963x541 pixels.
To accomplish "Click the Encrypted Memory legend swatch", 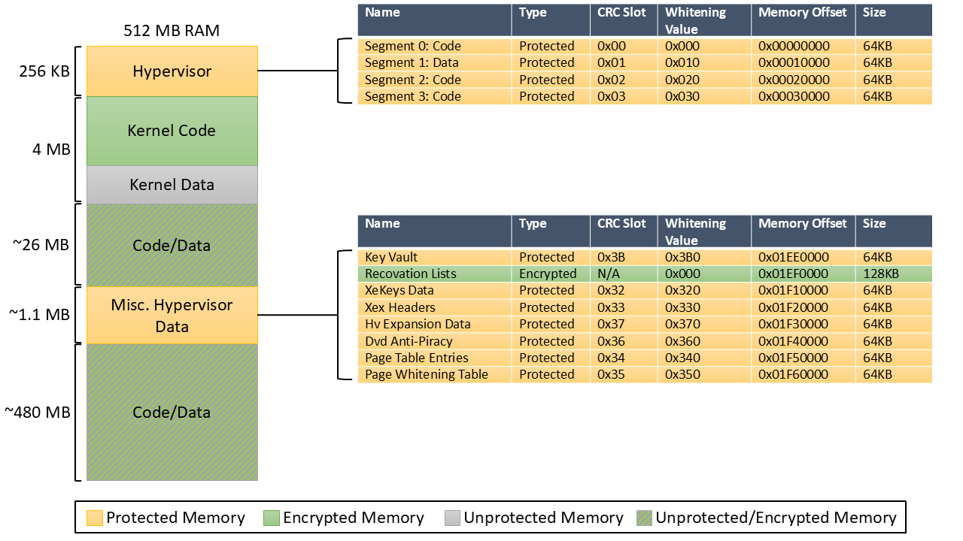I will click(x=271, y=518).
